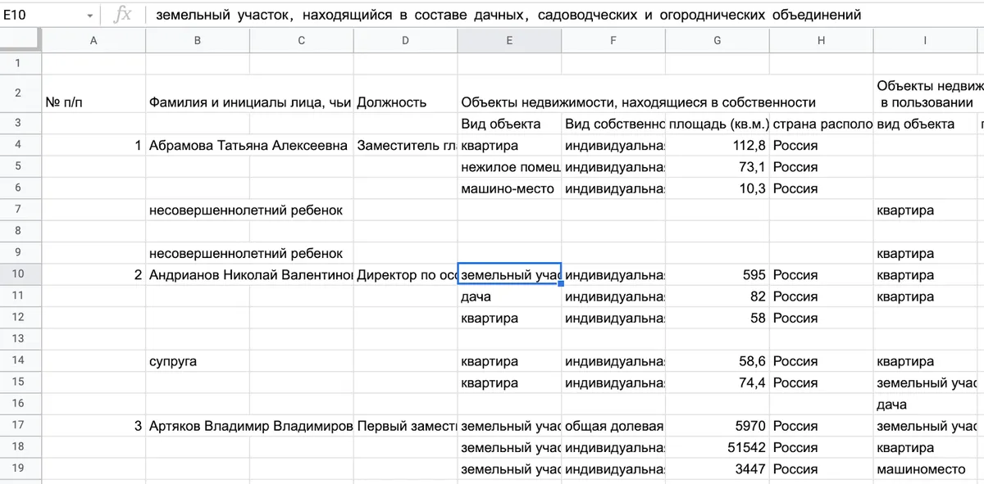Select the Должность header cell
Image resolution: width=984 pixels, height=484 pixels.
point(404,102)
